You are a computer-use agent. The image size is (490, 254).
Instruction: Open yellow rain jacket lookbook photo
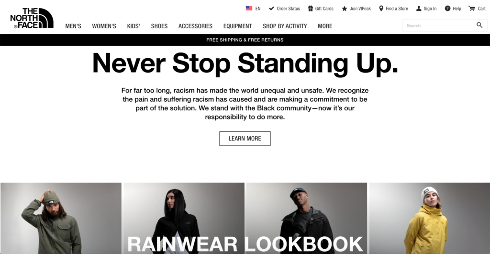[x=429, y=218]
